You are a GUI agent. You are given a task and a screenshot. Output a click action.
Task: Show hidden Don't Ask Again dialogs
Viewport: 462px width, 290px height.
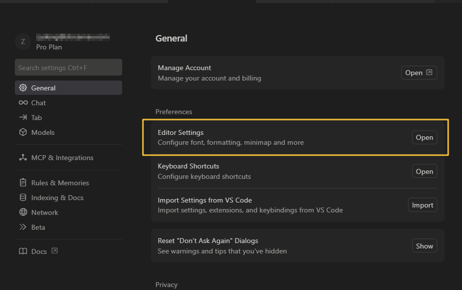tap(424, 246)
